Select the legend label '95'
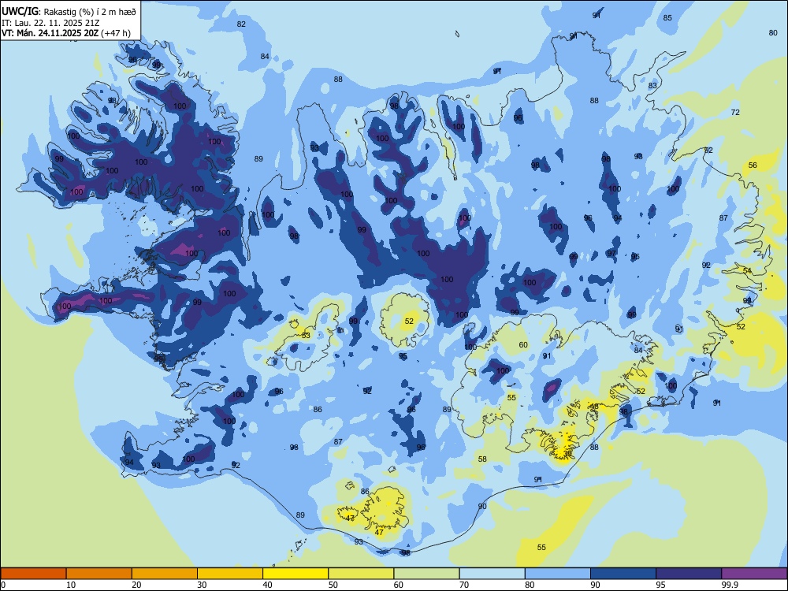This screenshot has height=591, width=788. 661,585
